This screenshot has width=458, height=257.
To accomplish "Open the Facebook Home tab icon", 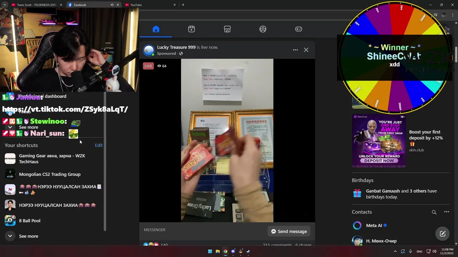I will (156, 29).
